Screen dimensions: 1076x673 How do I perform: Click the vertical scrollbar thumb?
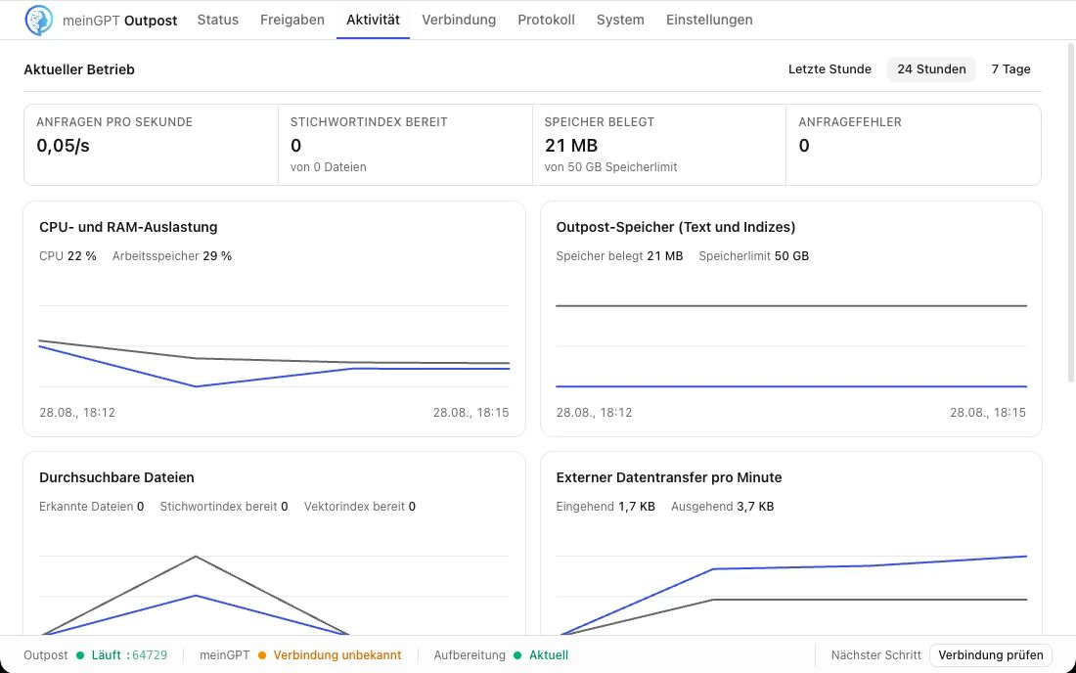pos(1071,211)
